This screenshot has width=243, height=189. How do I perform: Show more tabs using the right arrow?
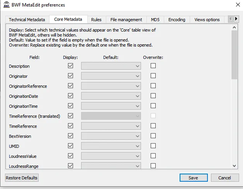236,19
